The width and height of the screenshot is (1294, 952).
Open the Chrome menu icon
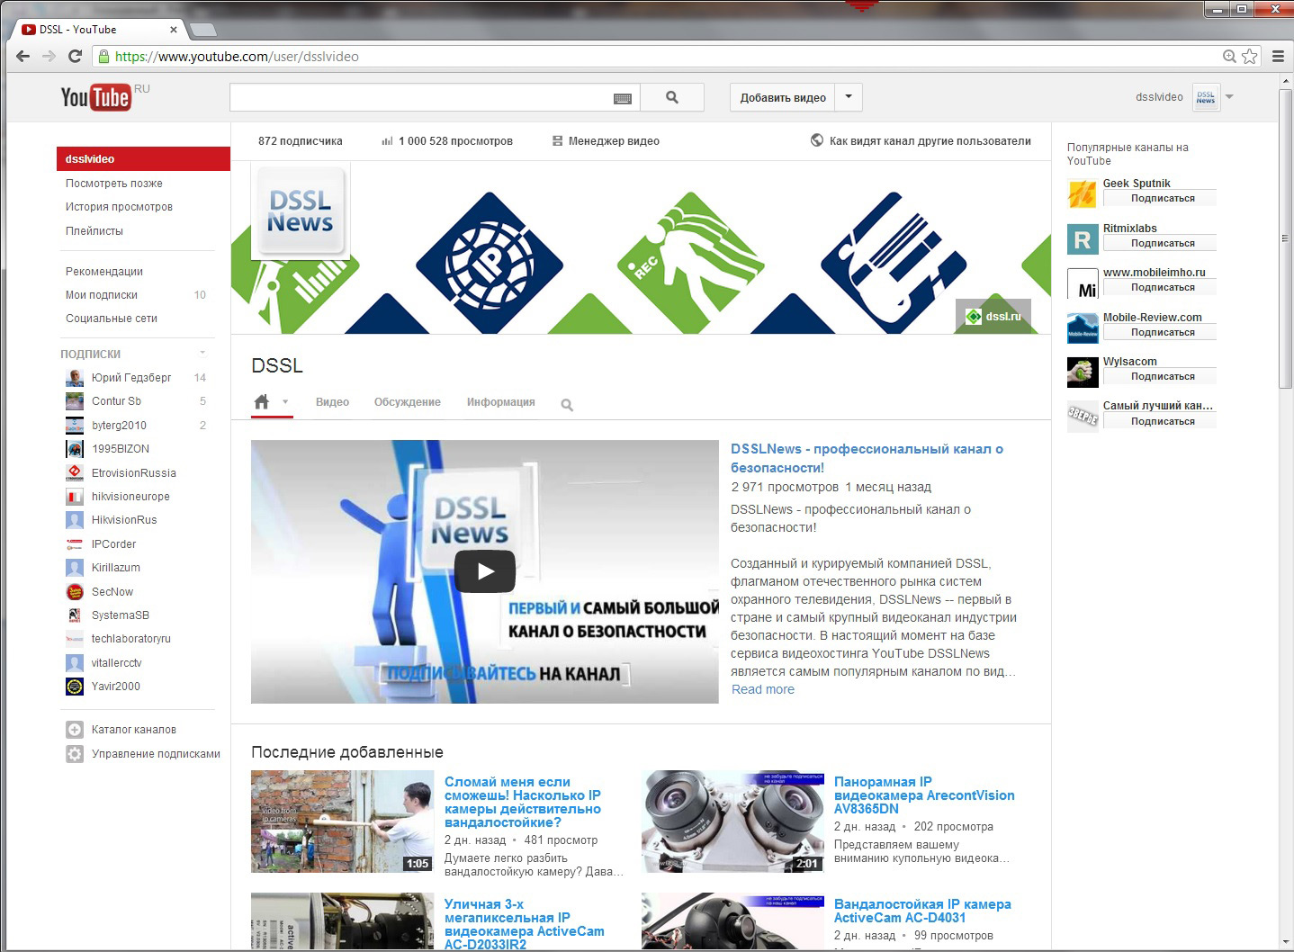[x=1278, y=57]
